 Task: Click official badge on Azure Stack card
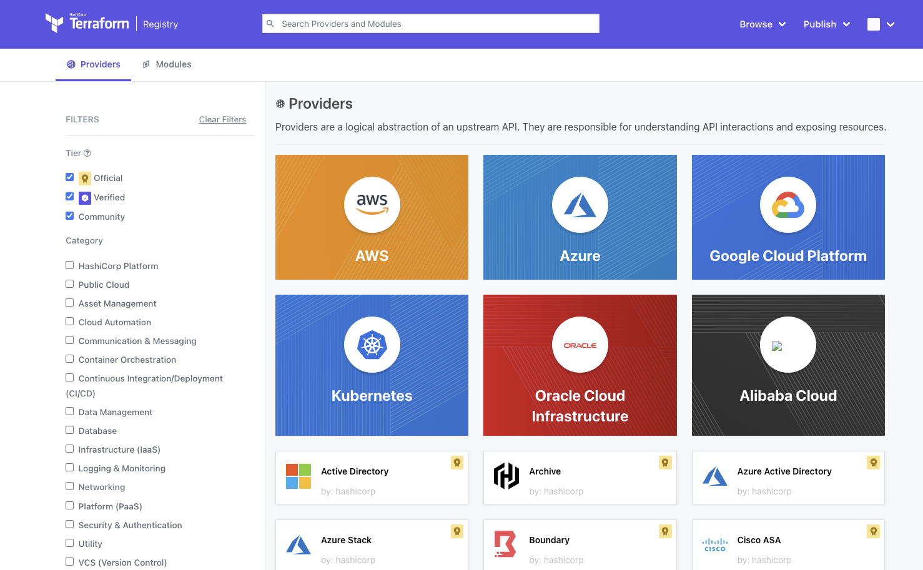click(457, 531)
